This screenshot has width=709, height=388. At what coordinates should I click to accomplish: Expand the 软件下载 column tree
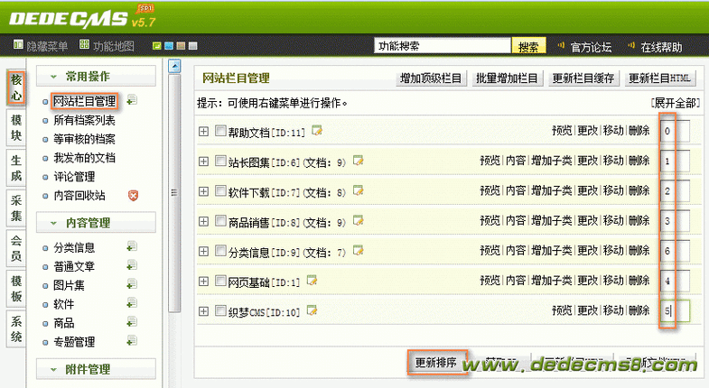pos(203,191)
